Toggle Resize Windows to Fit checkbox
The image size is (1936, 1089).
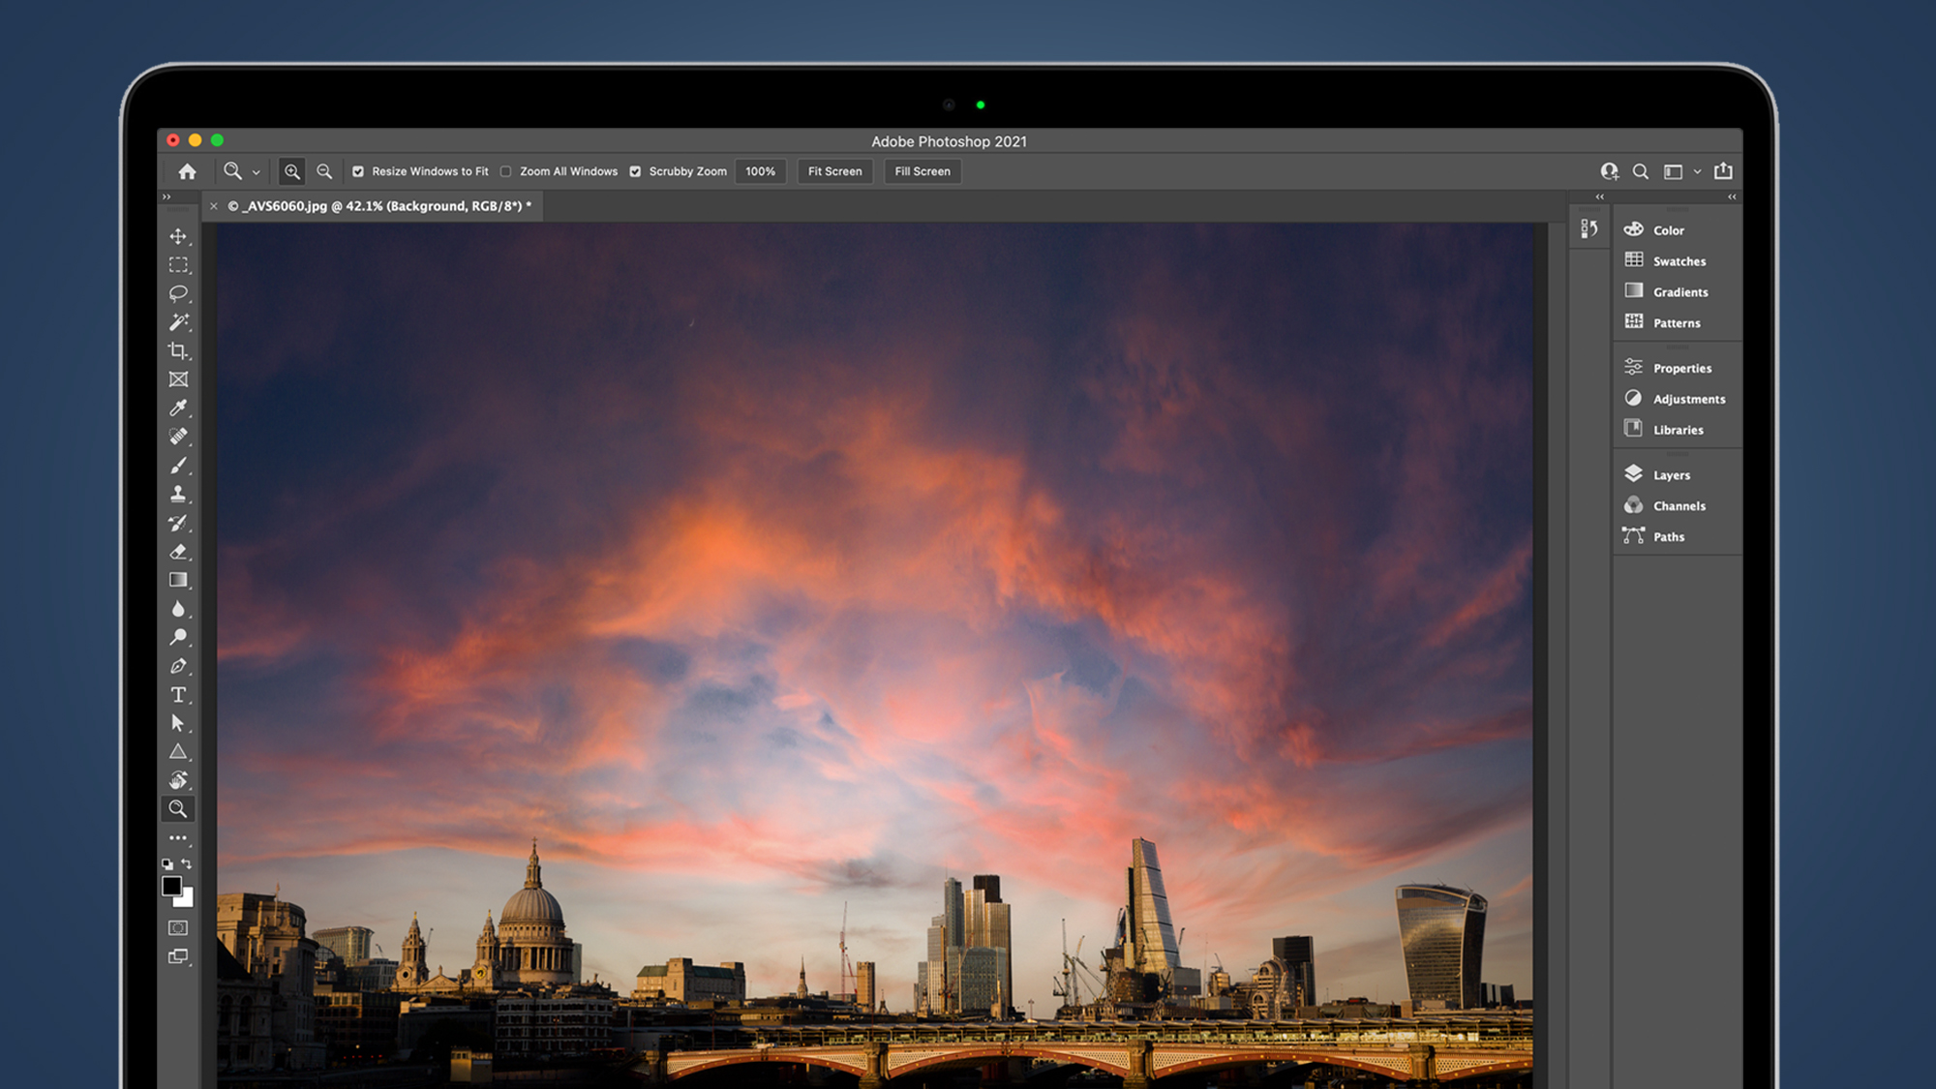[358, 171]
